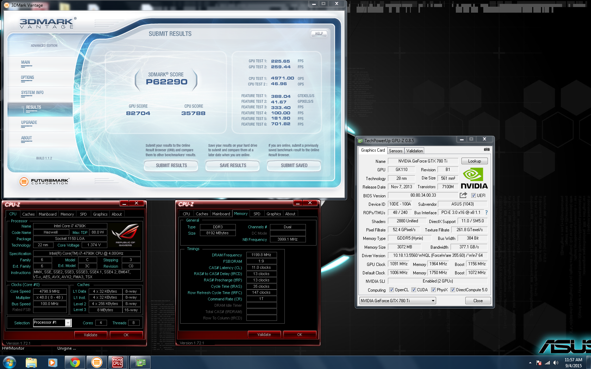Screen dimensions: 591x369
Task: Open Windows Start menu orb
Action: pos(10,362)
